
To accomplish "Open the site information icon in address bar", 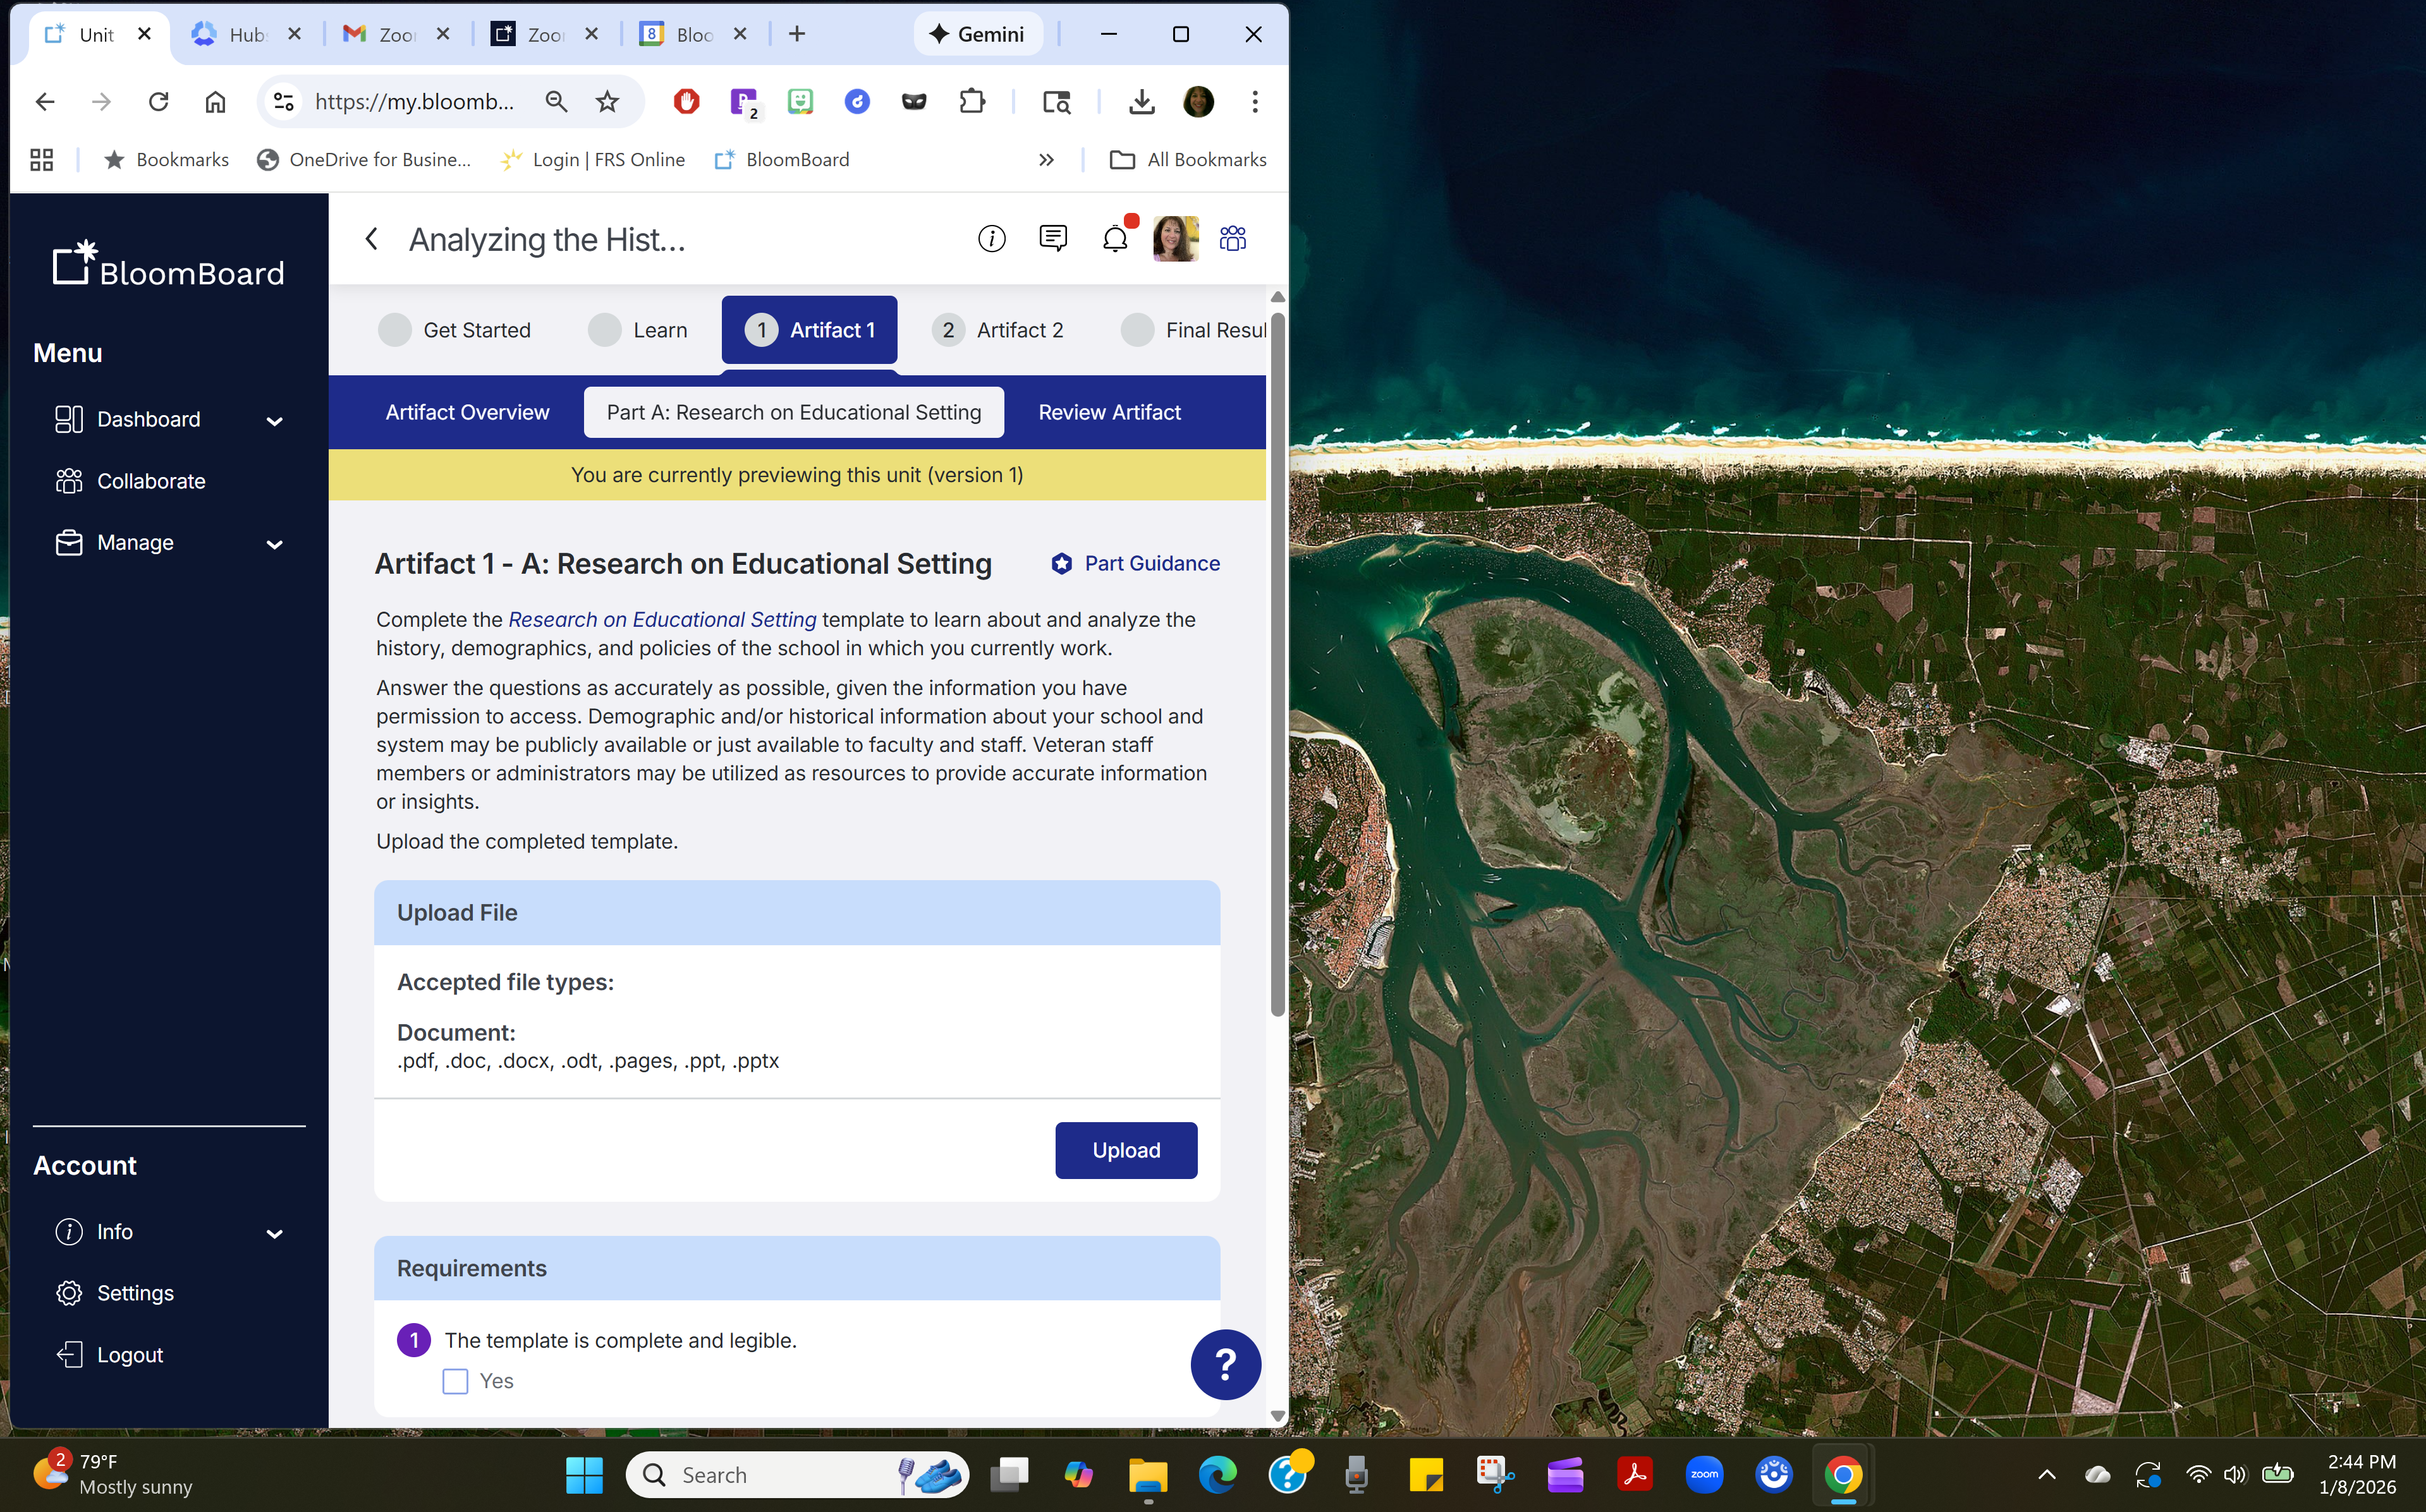I will click(x=284, y=101).
